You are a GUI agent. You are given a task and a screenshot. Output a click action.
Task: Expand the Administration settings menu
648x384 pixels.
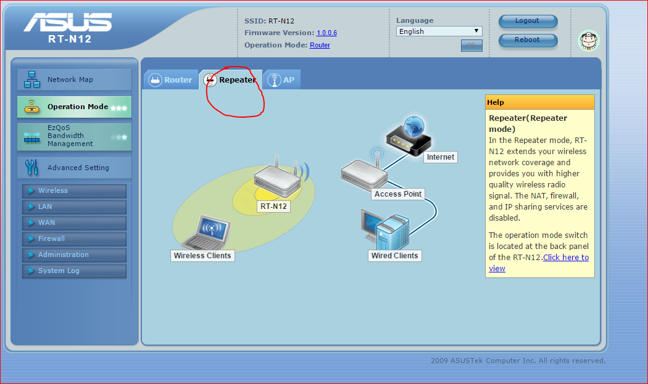coord(75,255)
